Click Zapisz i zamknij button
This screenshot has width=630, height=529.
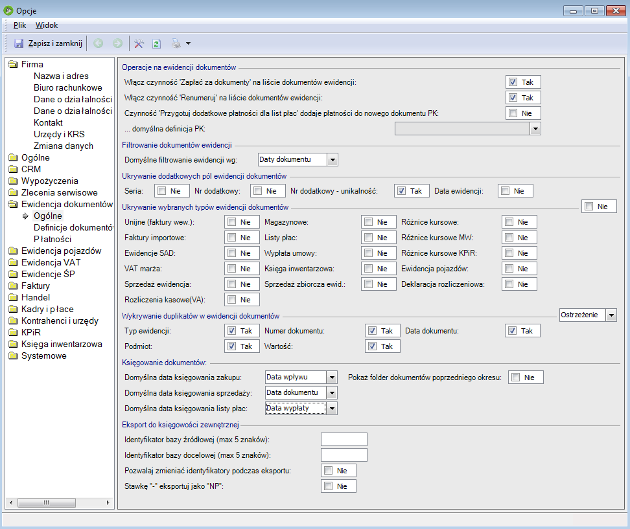coord(49,43)
